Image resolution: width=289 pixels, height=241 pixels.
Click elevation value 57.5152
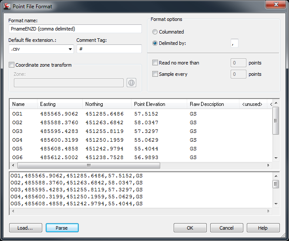(146, 114)
